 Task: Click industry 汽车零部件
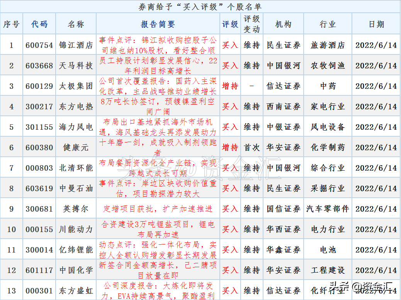click(328, 209)
